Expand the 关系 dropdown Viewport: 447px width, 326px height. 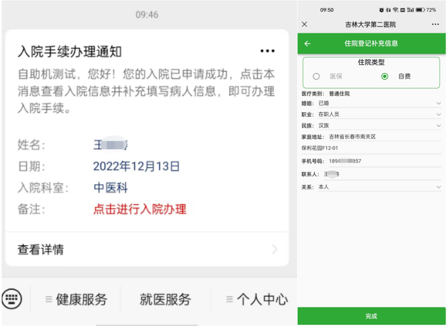[x=380, y=187]
